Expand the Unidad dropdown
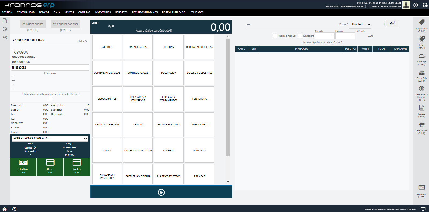 click(361, 24)
